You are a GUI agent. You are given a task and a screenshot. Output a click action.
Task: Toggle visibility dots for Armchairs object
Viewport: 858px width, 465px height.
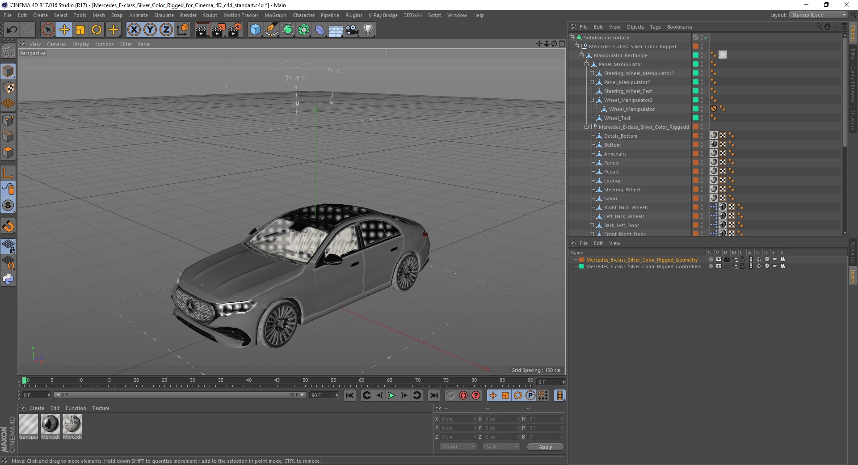pyautogui.click(x=702, y=154)
